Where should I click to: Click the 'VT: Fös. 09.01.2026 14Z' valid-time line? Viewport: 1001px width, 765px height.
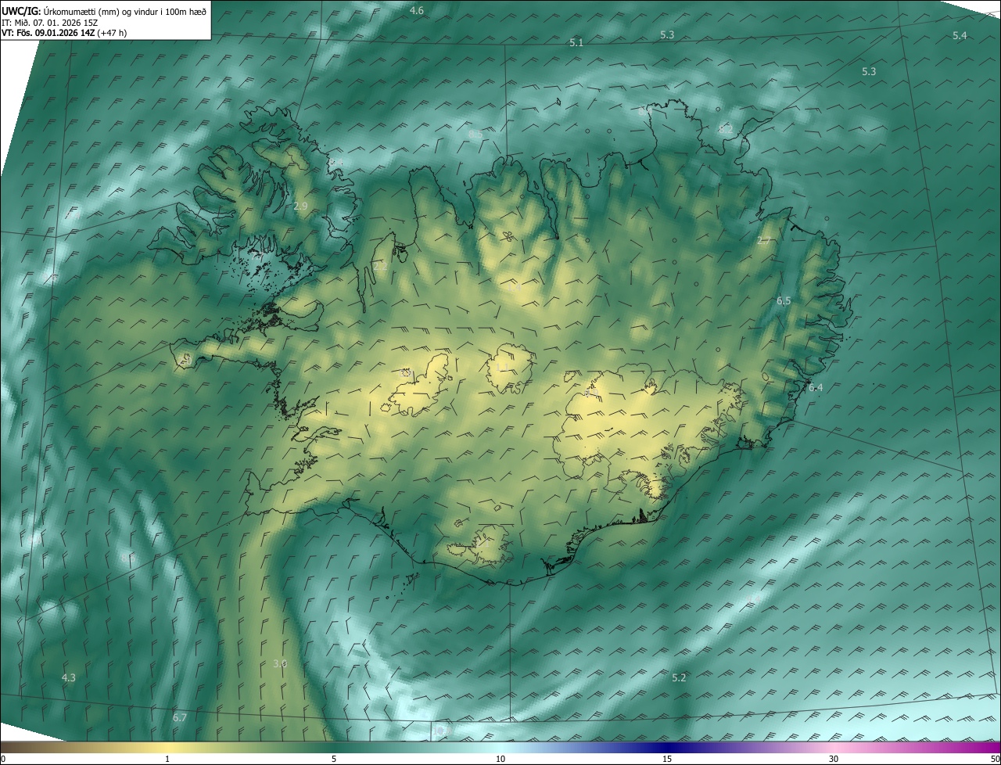tap(64, 33)
